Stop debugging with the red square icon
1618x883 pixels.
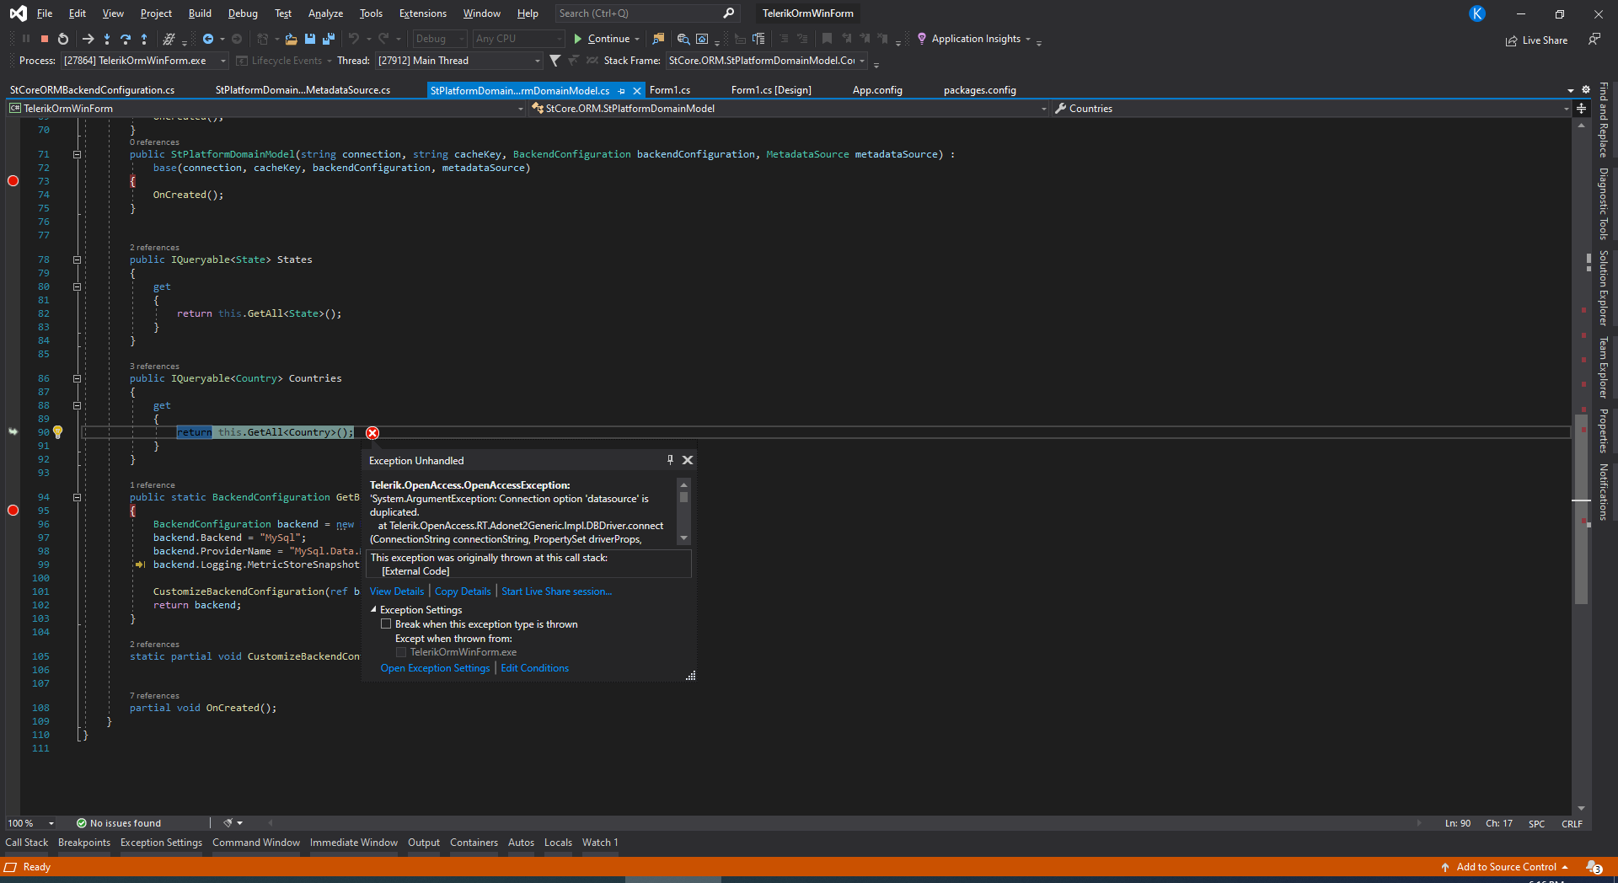click(45, 39)
